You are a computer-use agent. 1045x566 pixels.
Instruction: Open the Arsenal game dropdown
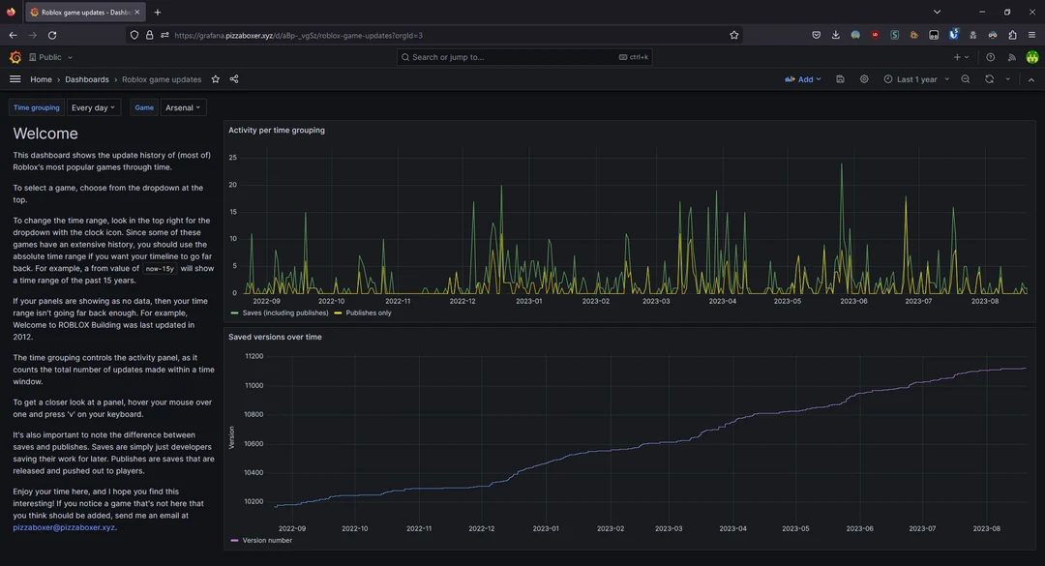point(183,107)
